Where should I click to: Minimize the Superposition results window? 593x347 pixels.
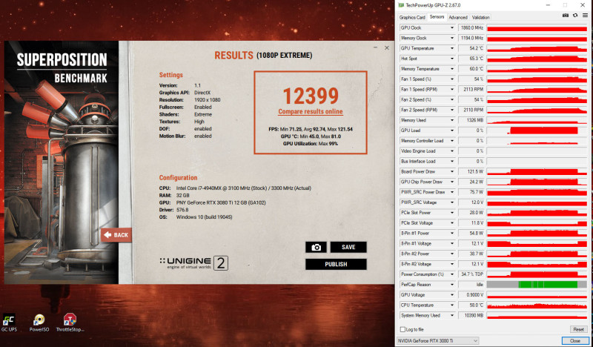pos(375,47)
